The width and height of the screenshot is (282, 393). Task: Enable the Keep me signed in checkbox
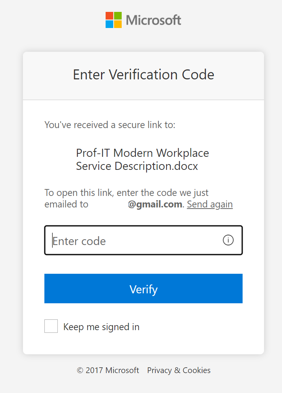pyautogui.click(x=51, y=326)
